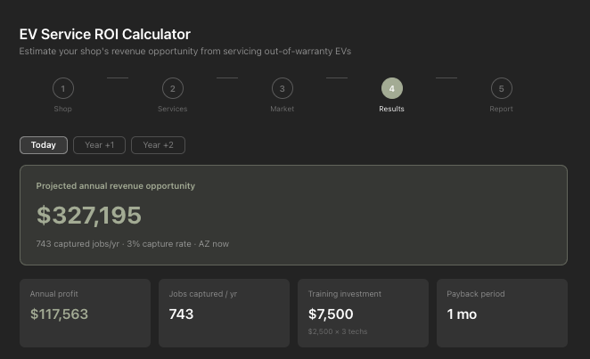Click the Report step label
This screenshot has width=590, height=359.
point(501,109)
